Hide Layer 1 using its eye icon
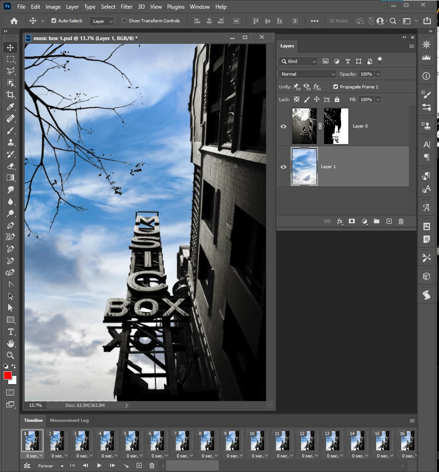The image size is (439, 472). [x=283, y=167]
